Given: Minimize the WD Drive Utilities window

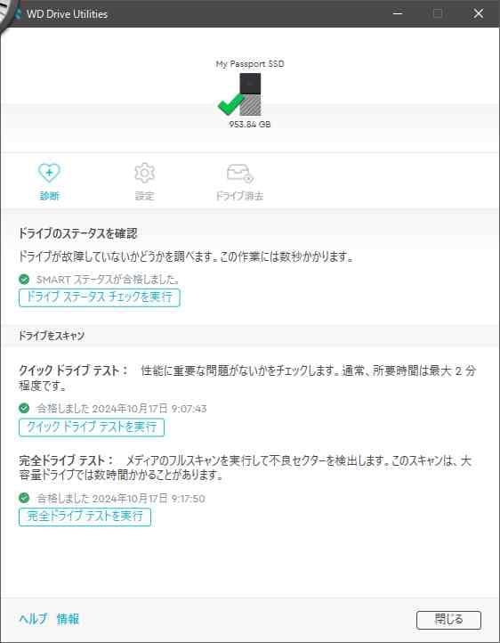Looking at the screenshot, I should click(397, 13).
